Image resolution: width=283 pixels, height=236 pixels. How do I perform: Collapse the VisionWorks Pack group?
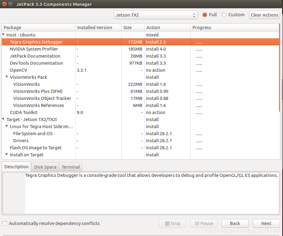click(7, 77)
